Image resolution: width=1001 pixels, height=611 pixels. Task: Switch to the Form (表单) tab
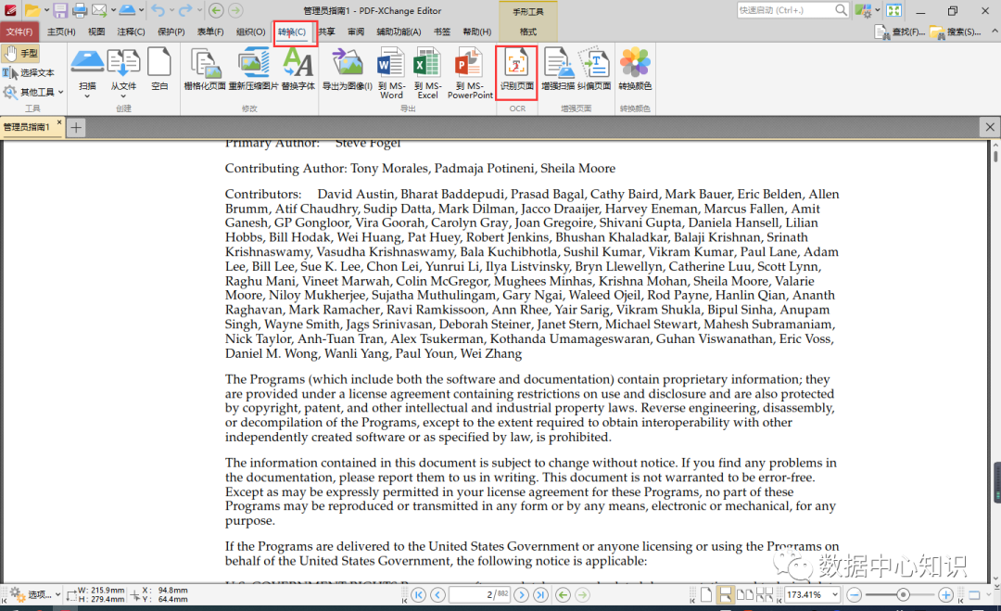pyautogui.click(x=210, y=32)
